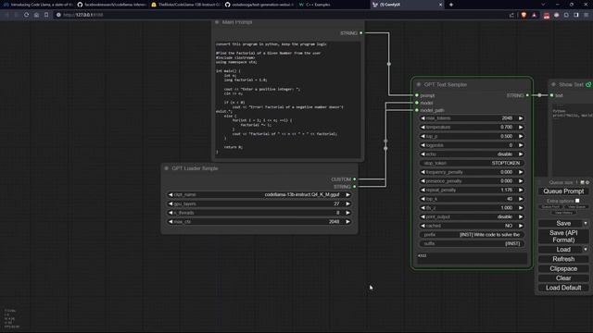Click the sampler model input socket

click(x=417, y=103)
